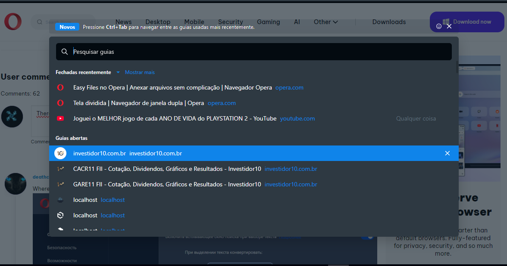This screenshot has width=507, height=266.
Task: Click the chart favicon beside GARE11 FII
Action: pyautogui.click(x=60, y=184)
